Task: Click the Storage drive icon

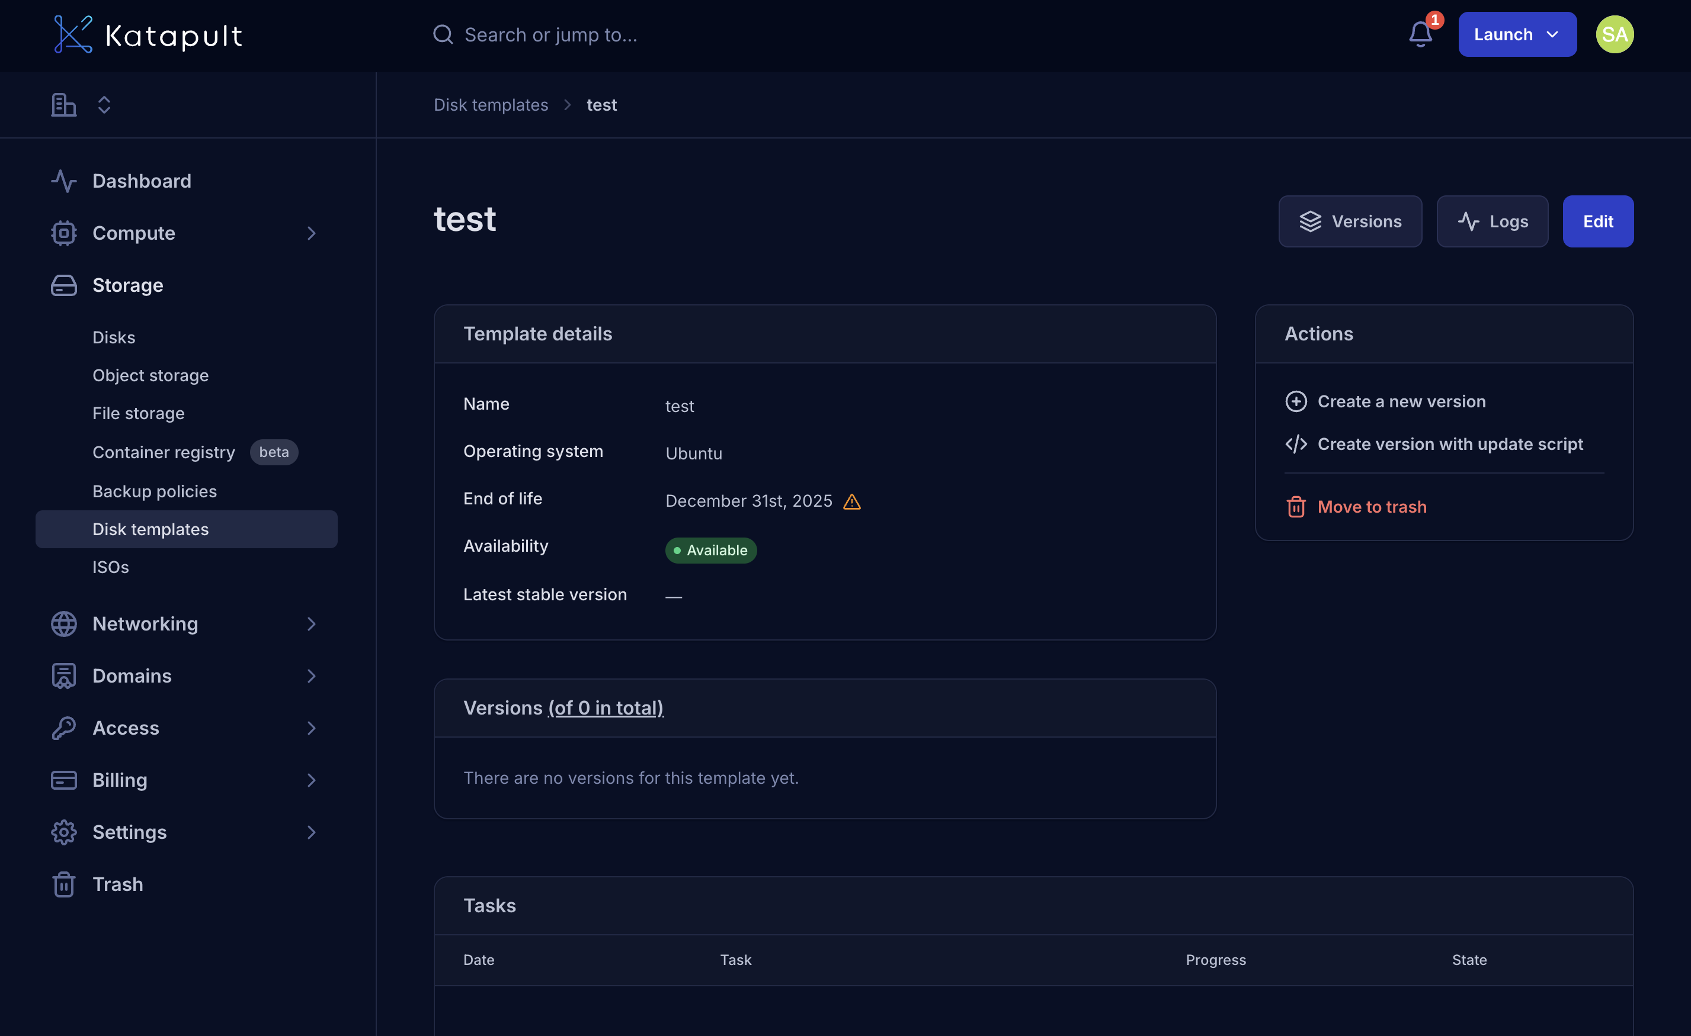Action: pos(63,285)
